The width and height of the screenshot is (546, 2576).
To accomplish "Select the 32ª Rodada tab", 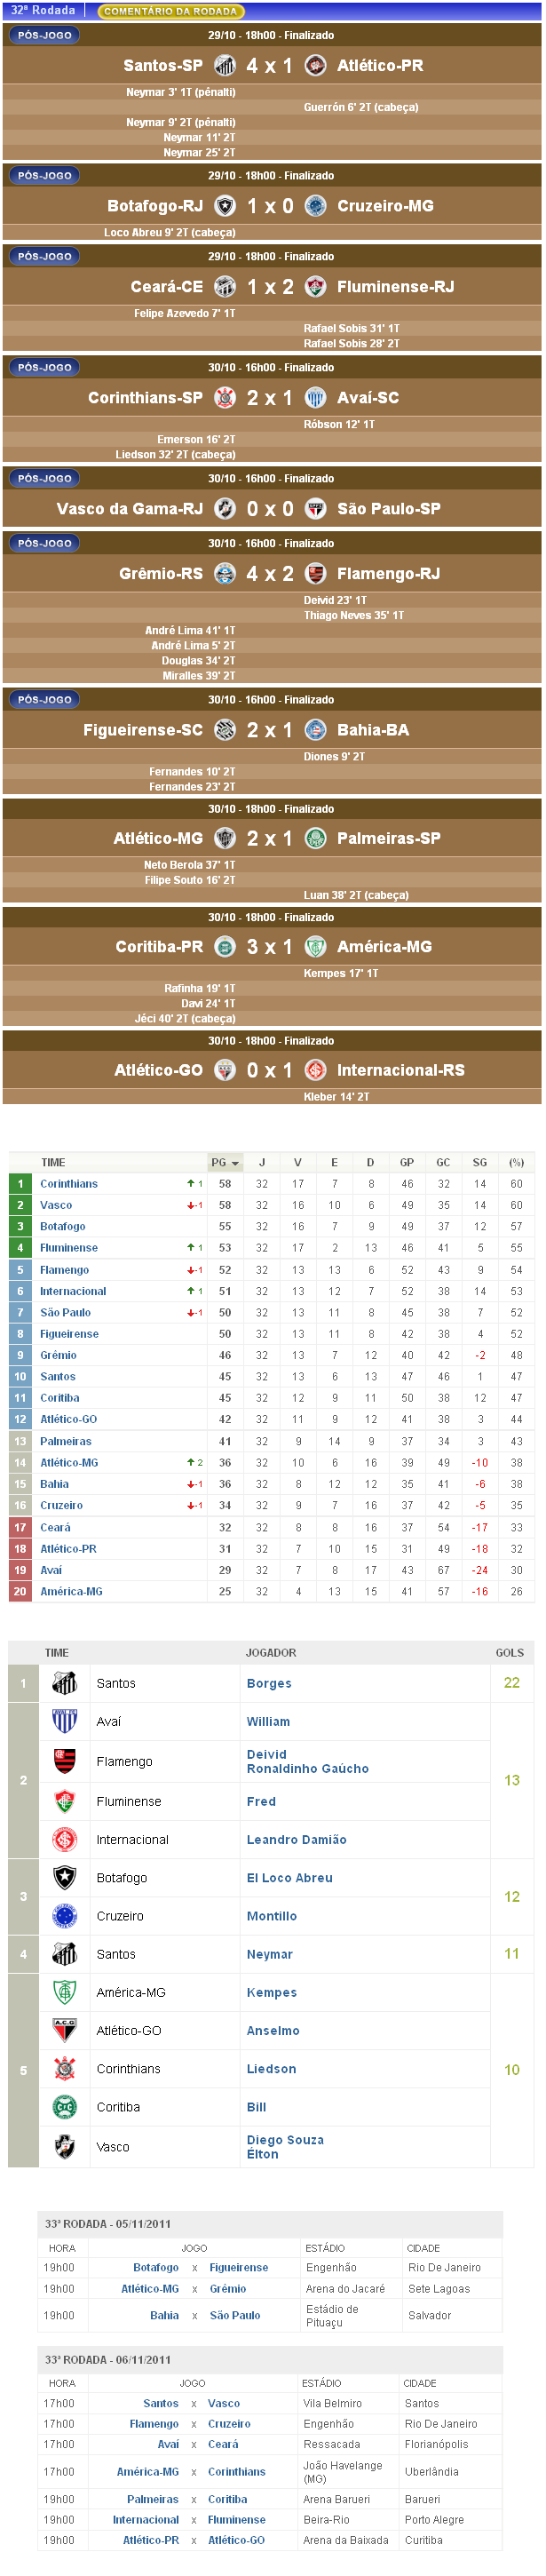I will [x=43, y=10].
